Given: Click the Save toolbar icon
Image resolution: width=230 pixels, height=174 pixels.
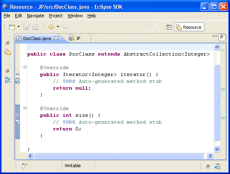Looking at the screenshot, I should click(x=26, y=27).
